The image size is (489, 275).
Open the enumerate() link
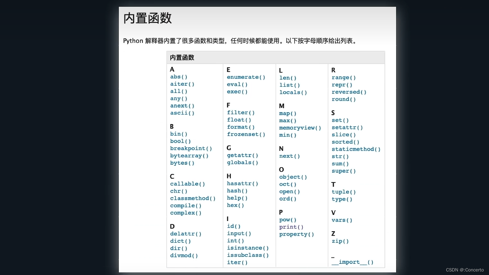pos(246,77)
